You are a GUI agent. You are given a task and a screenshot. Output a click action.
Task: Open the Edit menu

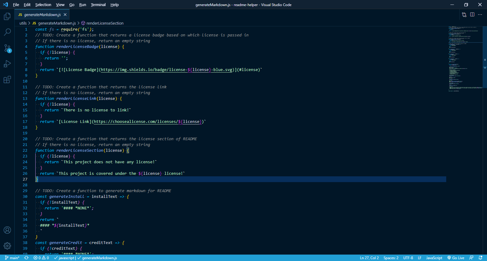(27, 5)
